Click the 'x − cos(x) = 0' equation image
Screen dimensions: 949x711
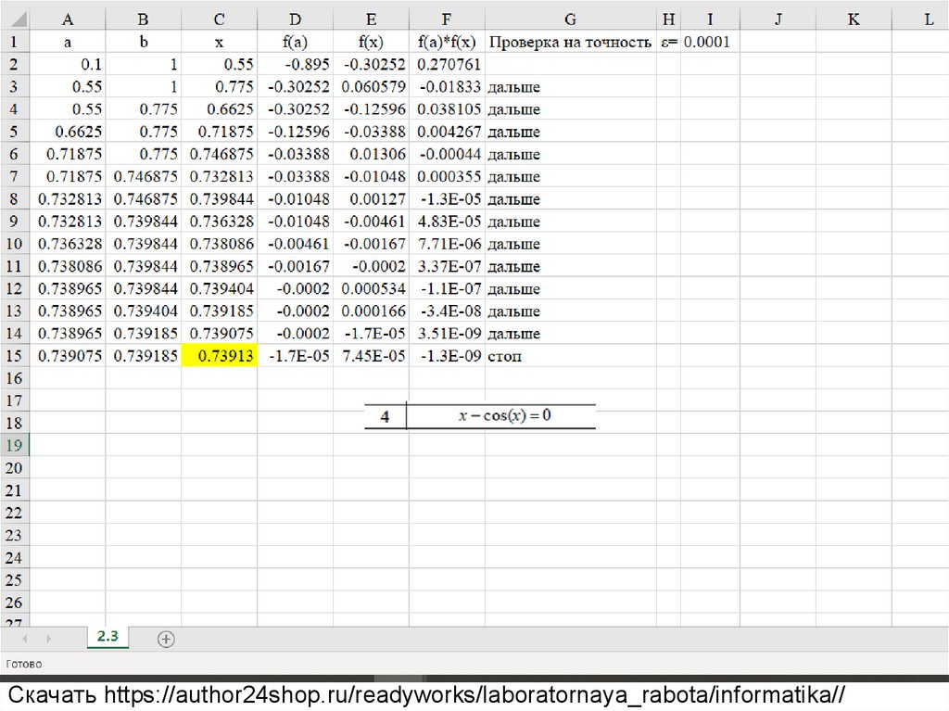click(x=505, y=416)
